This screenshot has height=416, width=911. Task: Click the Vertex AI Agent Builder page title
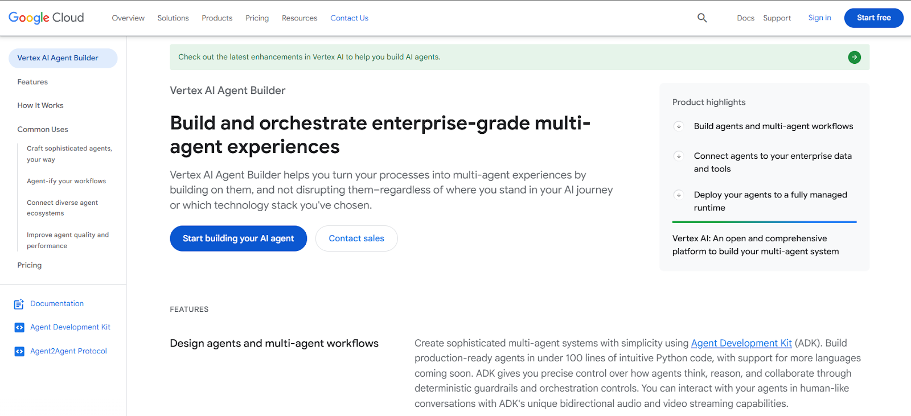click(x=228, y=90)
